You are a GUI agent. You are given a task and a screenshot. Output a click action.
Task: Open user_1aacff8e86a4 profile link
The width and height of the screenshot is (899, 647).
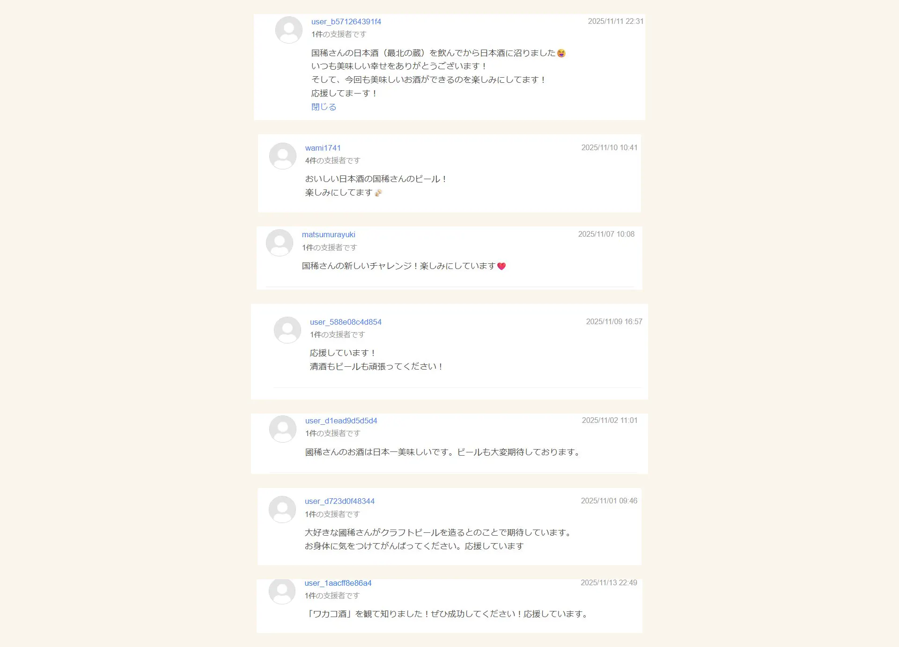pyautogui.click(x=338, y=583)
